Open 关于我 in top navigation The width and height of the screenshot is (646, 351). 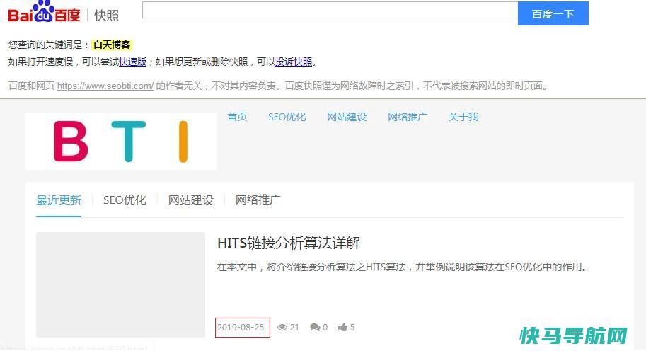pyautogui.click(x=463, y=117)
